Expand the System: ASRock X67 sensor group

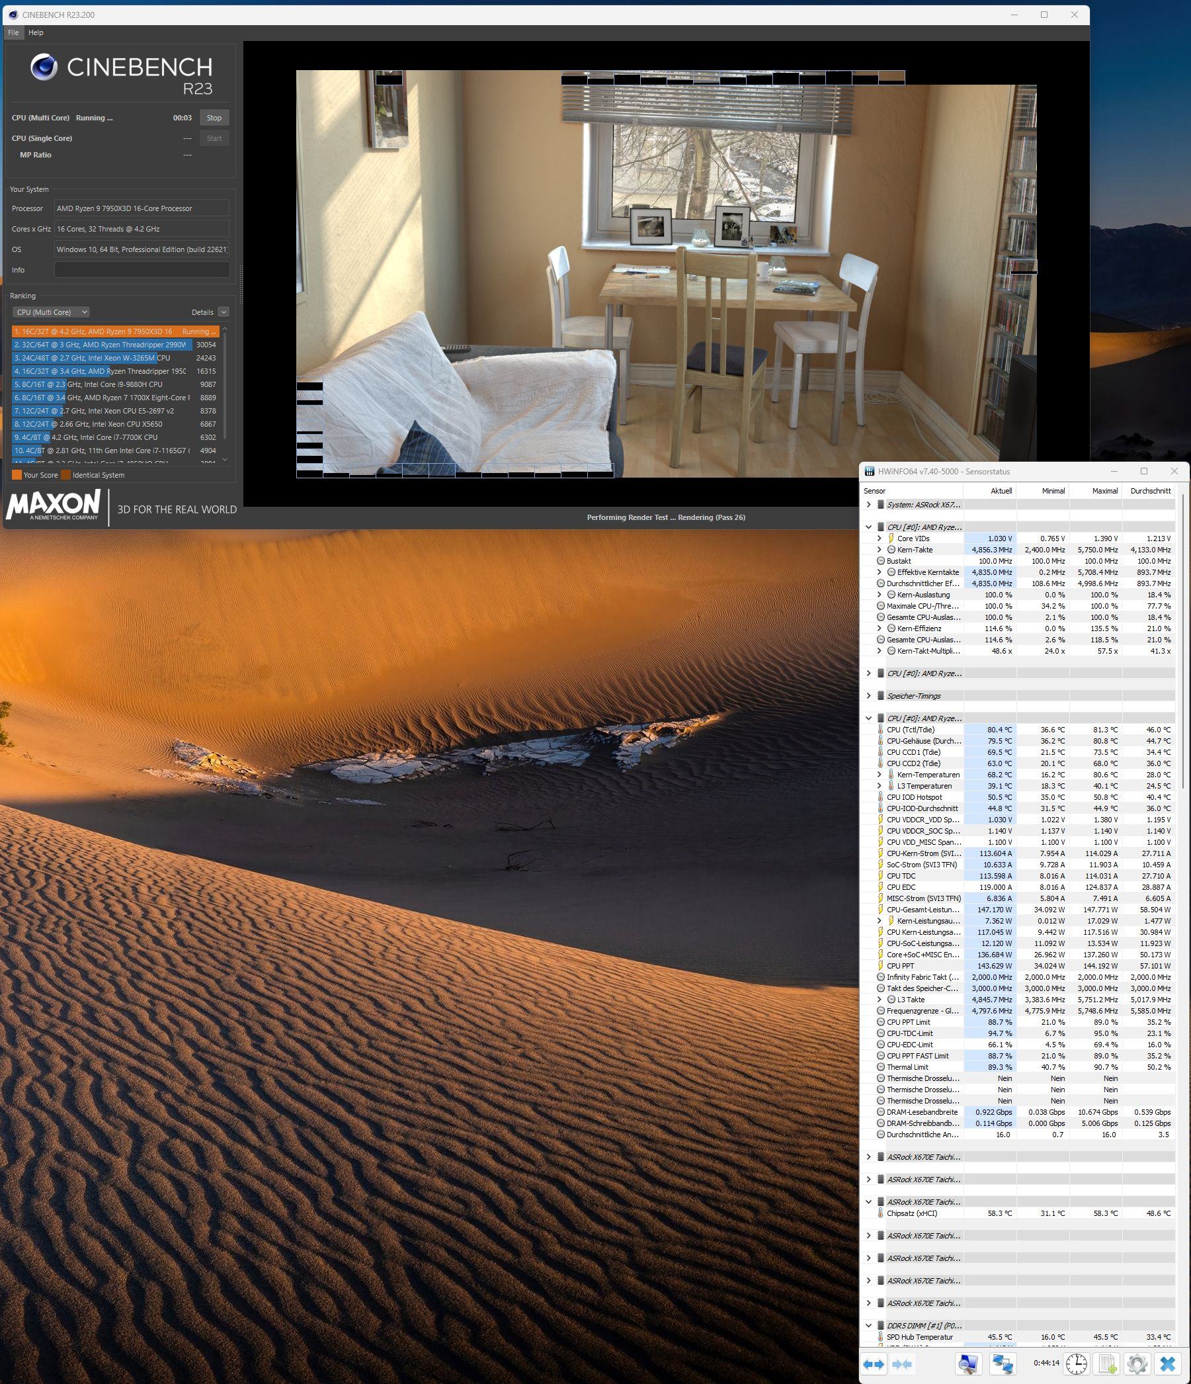(868, 505)
